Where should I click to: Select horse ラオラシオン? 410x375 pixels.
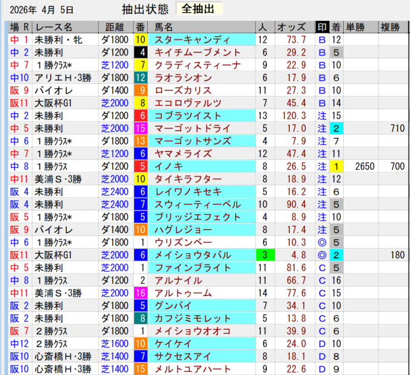(201, 78)
